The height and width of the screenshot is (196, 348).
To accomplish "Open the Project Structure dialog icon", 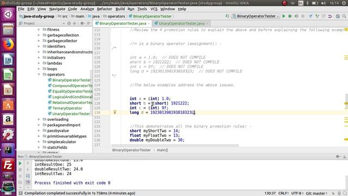I will pyautogui.click(x=338, y=16).
